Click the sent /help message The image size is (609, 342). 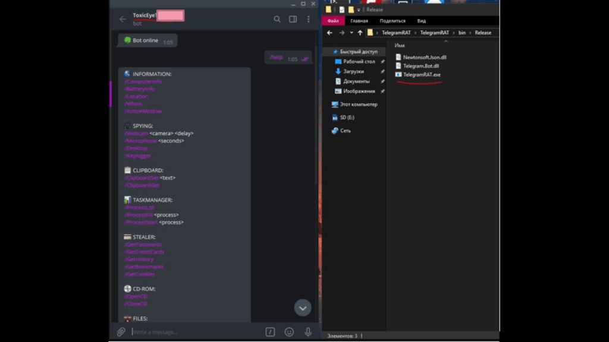288,58
